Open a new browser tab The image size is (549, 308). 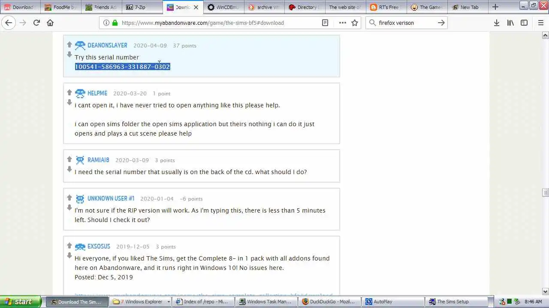[x=495, y=7]
